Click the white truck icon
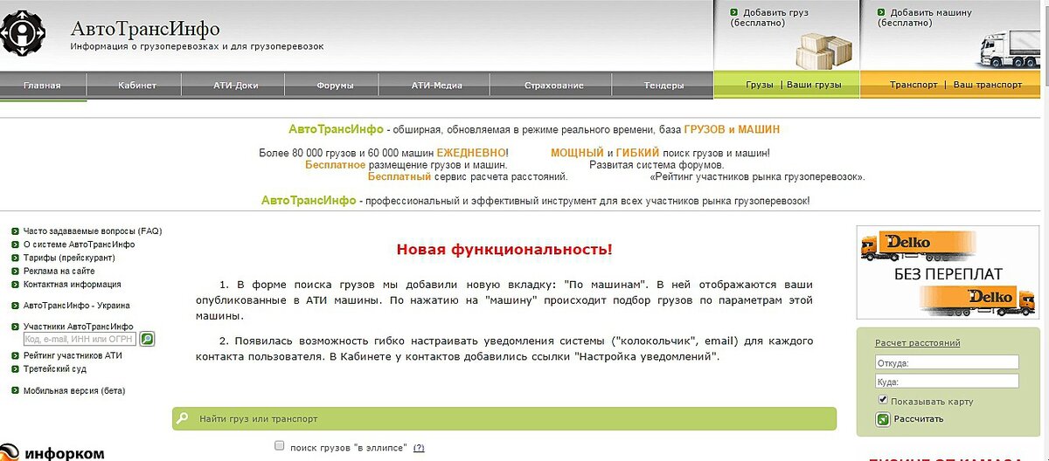Image resolution: width=1049 pixels, height=461 pixels. 1009,51
